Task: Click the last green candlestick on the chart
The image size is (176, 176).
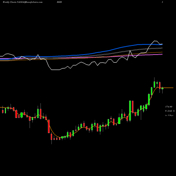Action: [x=162, y=89]
